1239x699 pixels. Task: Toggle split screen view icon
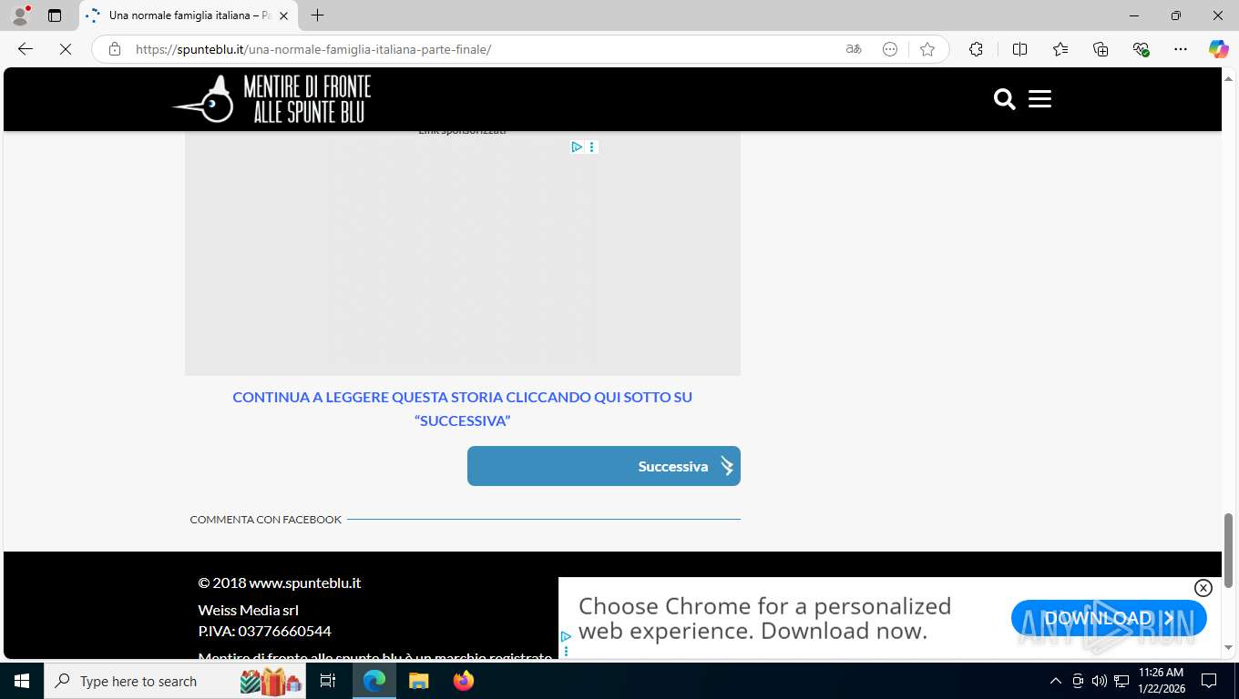click(x=1019, y=49)
